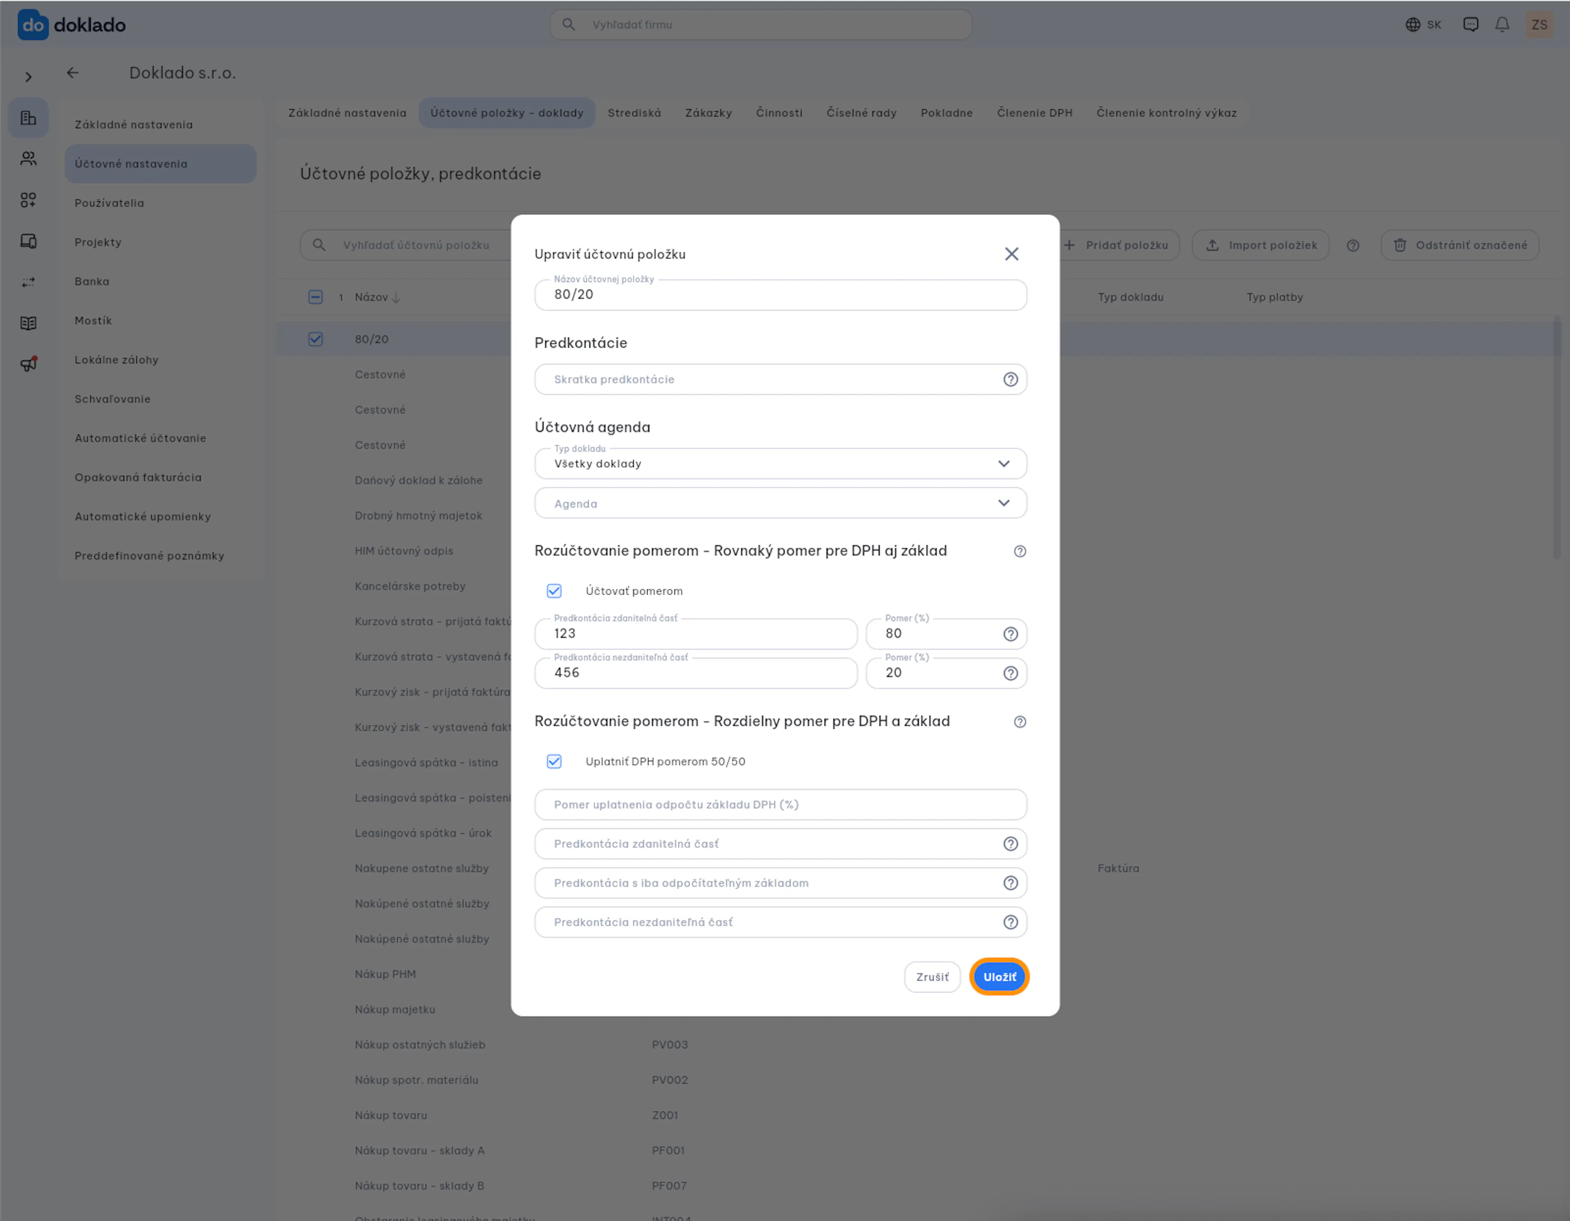Click Pridať položku button
Screen dimensions: 1570x1221
[x=1118, y=246]
